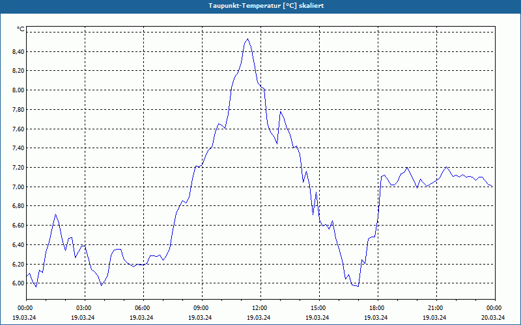Click the '6,40' y-axis value
This screenshot has width=521, height=325.
click(x=19, y=245)
